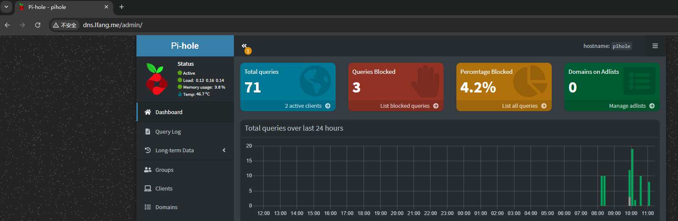Viewport: 678px width, 221px height.
Task: Click the Percentage Blocked value 4.2%
Action: point(478,87)
